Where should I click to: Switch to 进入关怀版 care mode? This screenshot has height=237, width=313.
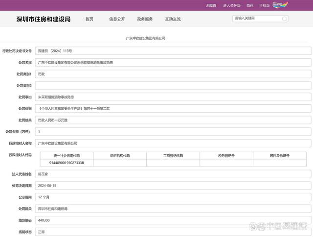pos(232,5)
